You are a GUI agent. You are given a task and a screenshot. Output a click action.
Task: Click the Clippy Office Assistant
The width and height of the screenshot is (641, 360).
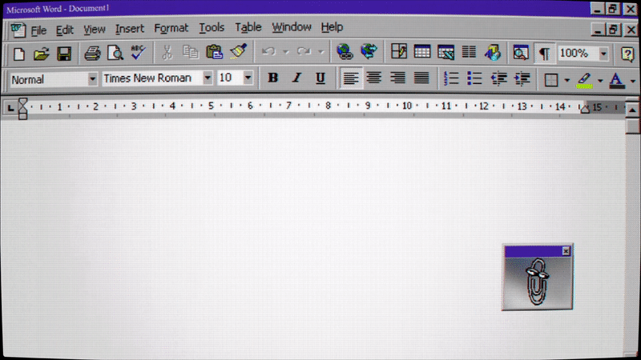pyautogui.click(x=537, y=282)
